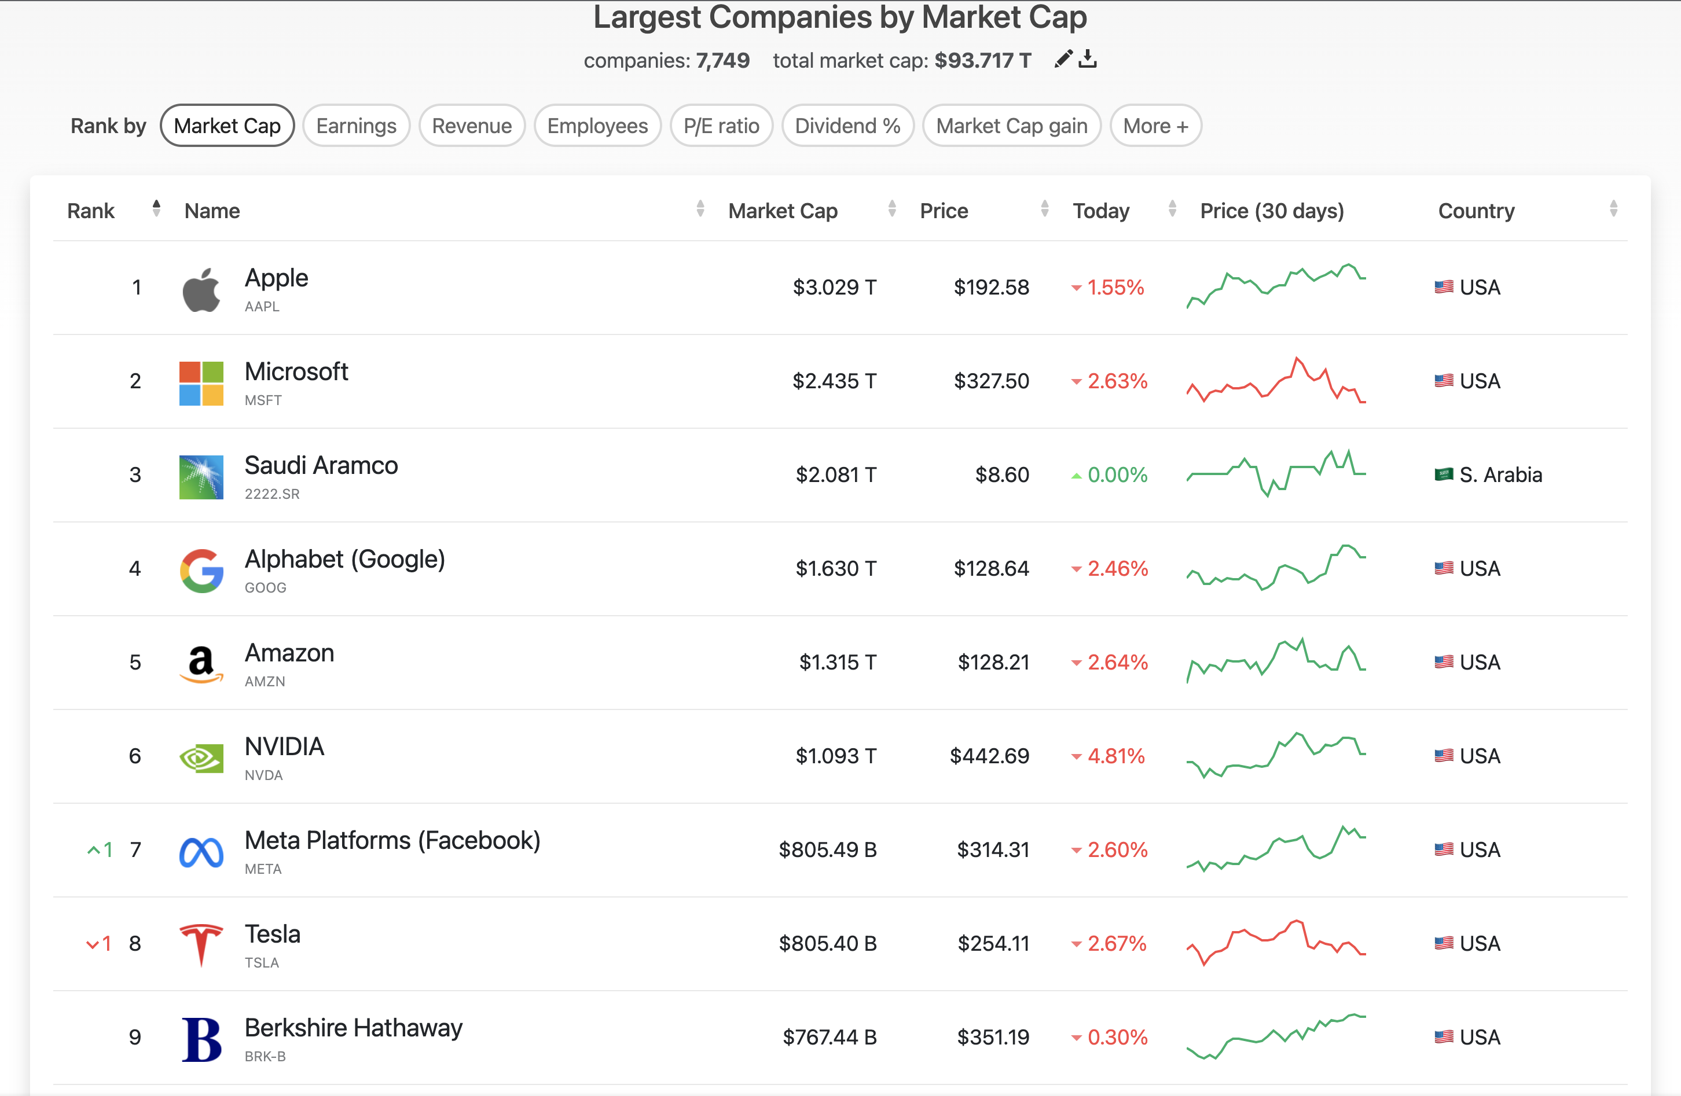Click the pencil edit icon

click(x=1063, y=60)
